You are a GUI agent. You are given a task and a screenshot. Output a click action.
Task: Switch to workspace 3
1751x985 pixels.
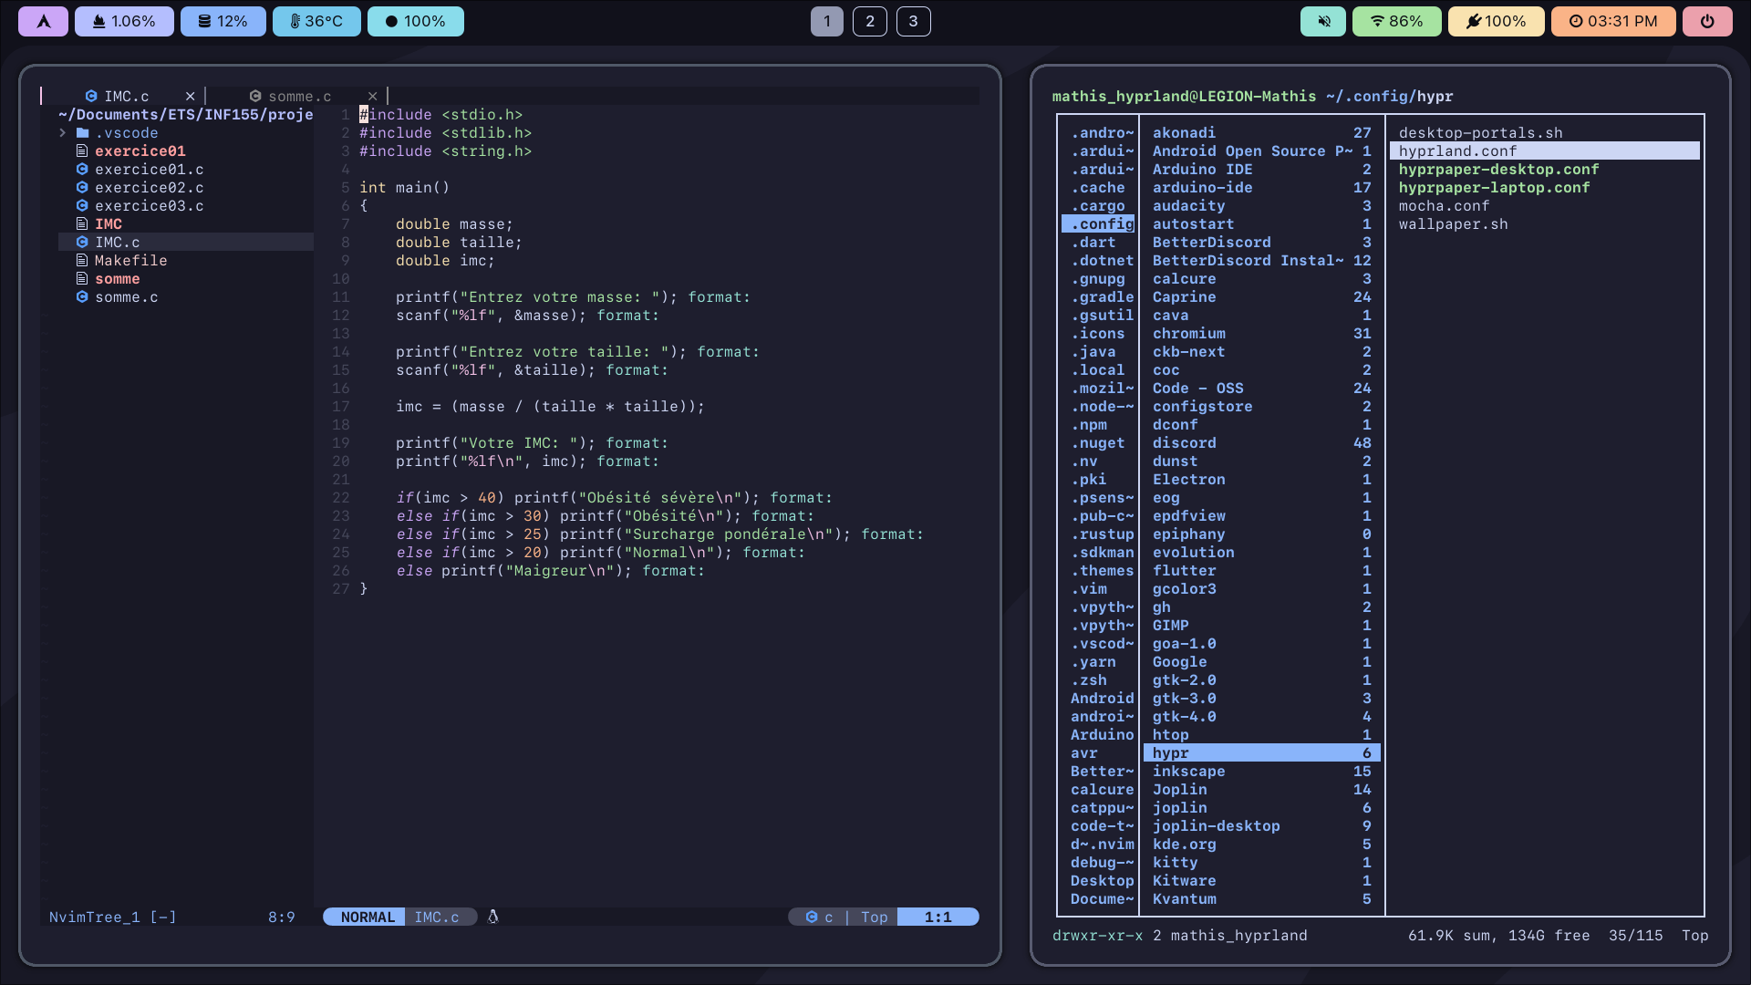click(x=913, y=21)
